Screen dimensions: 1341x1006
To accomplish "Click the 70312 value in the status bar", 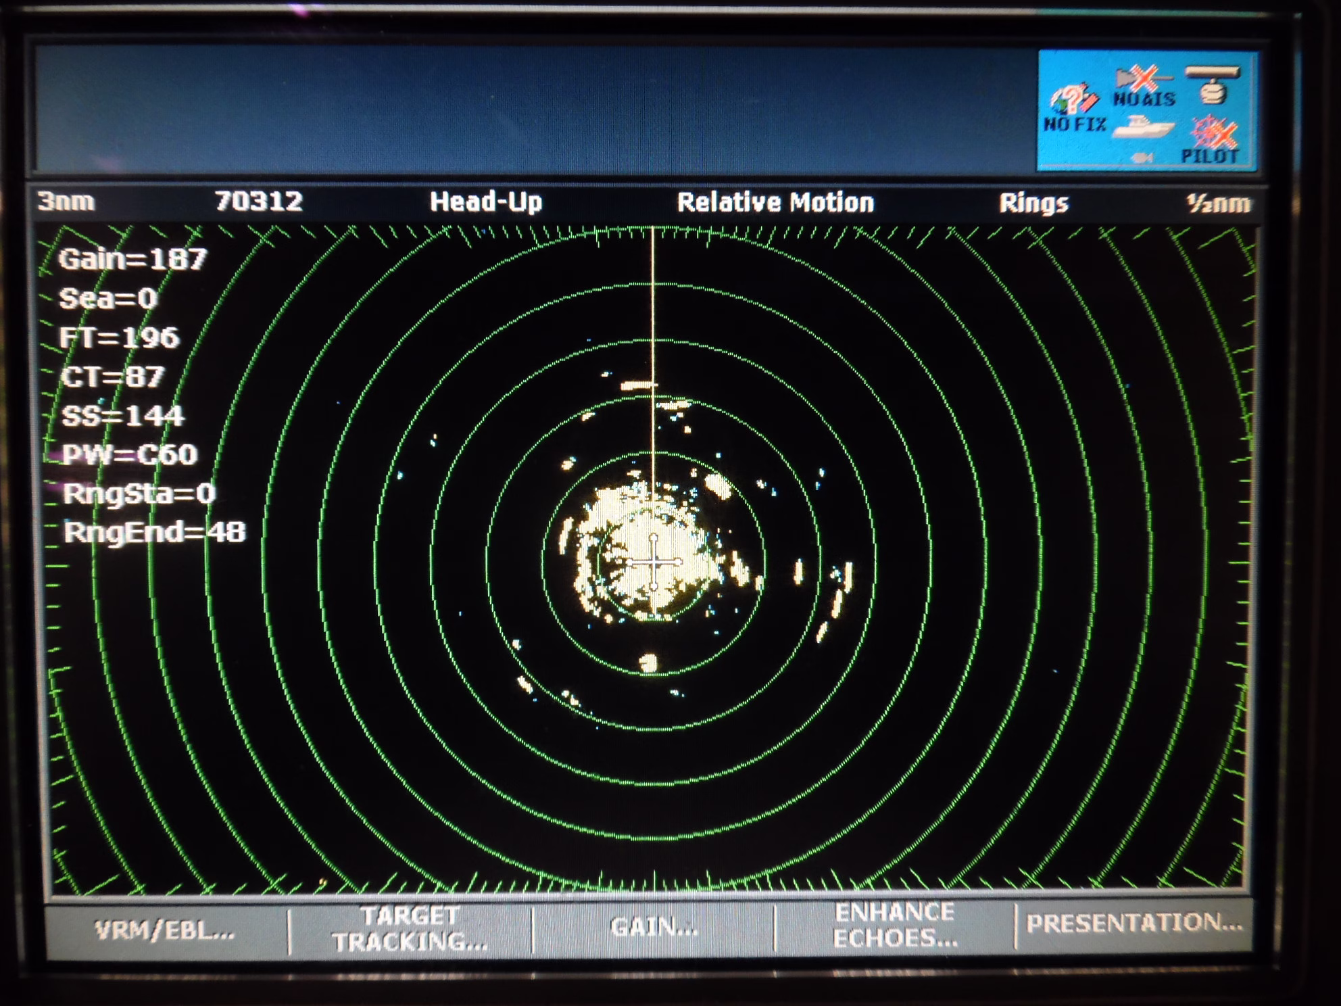I will coord(259,201).
